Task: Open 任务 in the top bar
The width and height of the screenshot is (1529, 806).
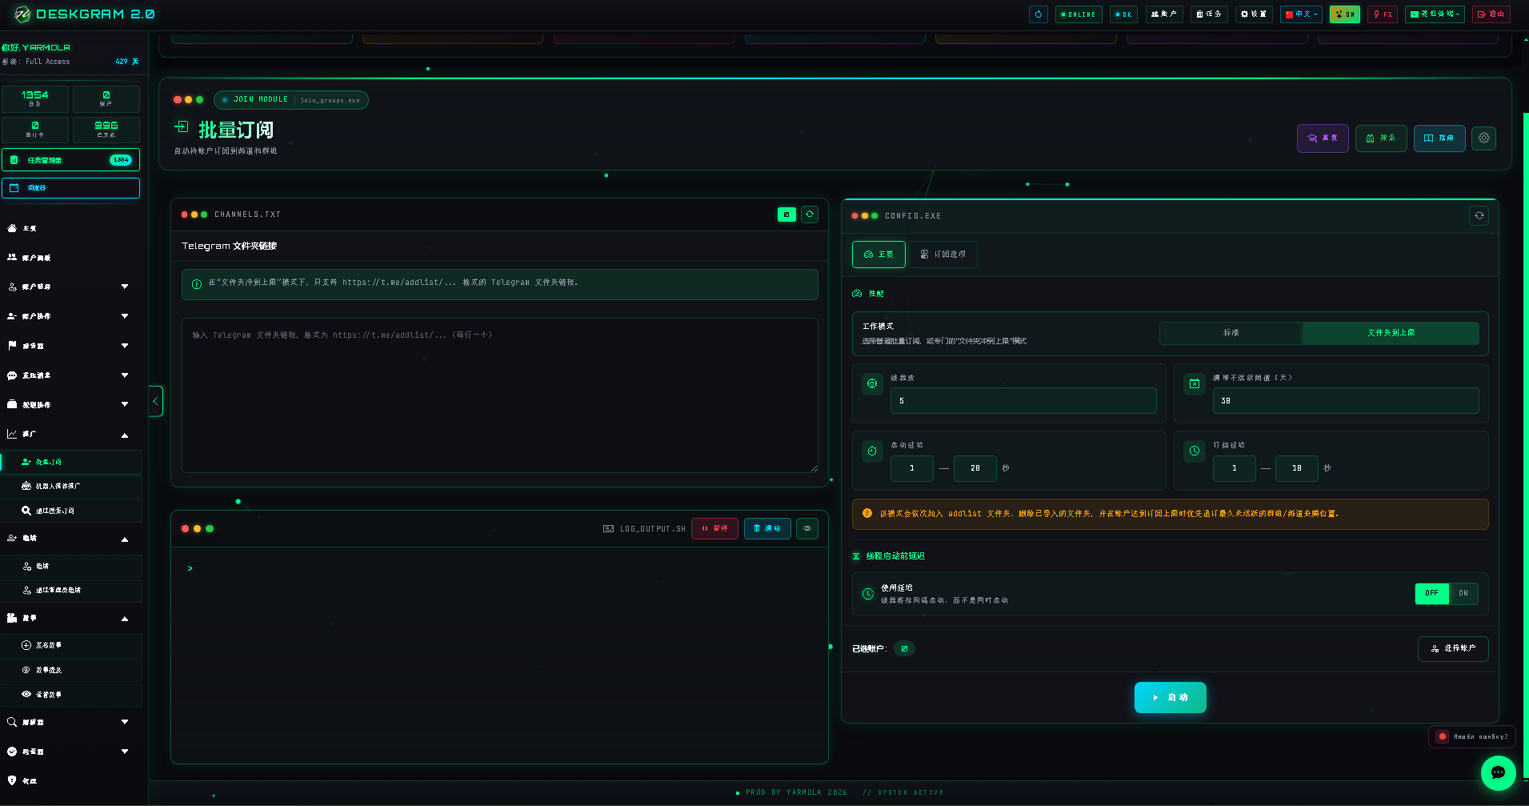Action: tap(1209, 14)
